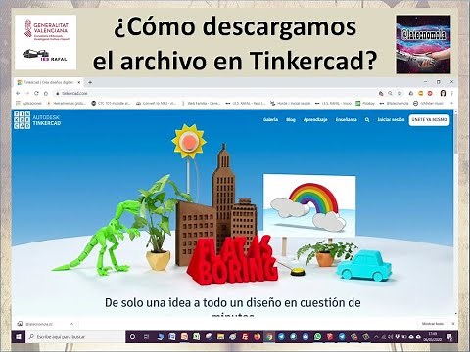
Task: Open the Chrome three-dot menu
Action: click(x=452, y=93)
